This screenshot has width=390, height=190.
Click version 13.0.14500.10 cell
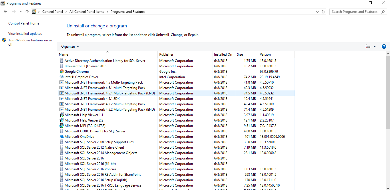pyautogui.click(x=270, y=185)
